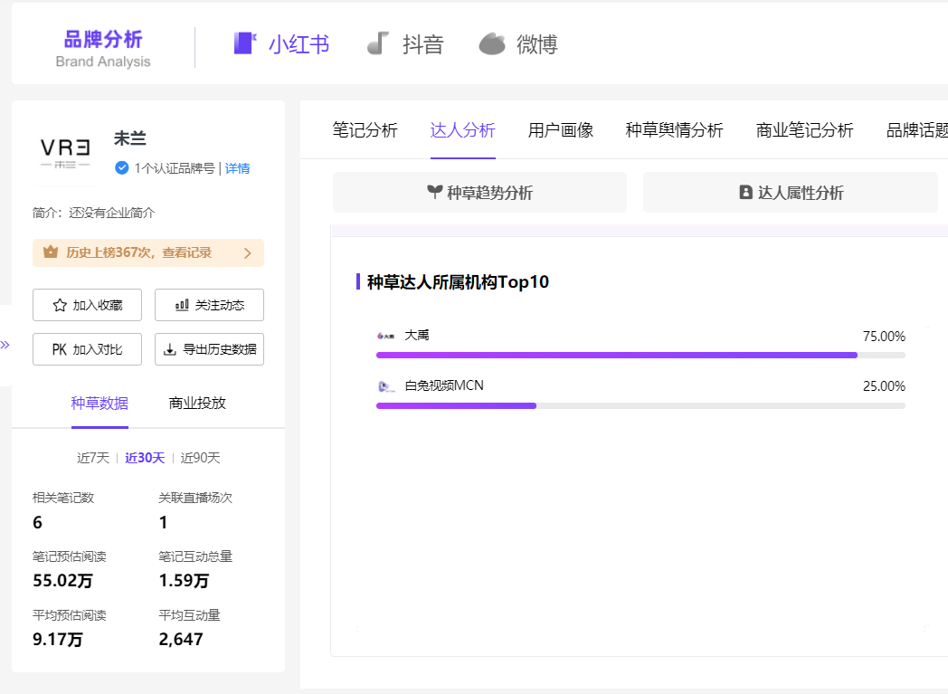Viewport: 948px width, 694px height.
Task: Select the 近7天 time range
Action: pyautogui.click(x=93, y=458)
